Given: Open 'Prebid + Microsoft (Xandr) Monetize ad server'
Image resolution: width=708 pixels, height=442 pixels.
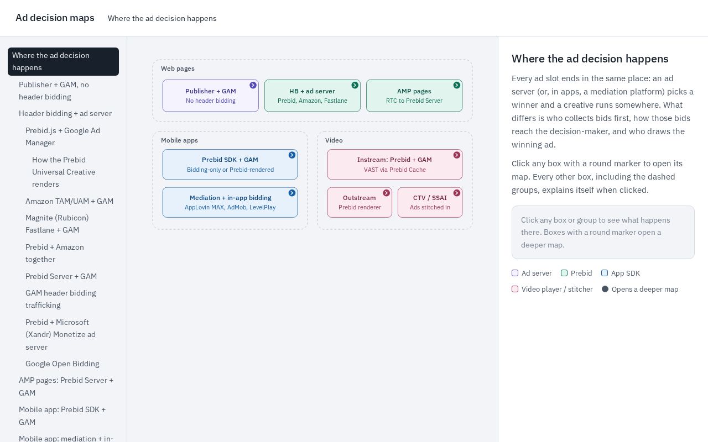Looking at the screenshot, I should (x=70, y=334).
